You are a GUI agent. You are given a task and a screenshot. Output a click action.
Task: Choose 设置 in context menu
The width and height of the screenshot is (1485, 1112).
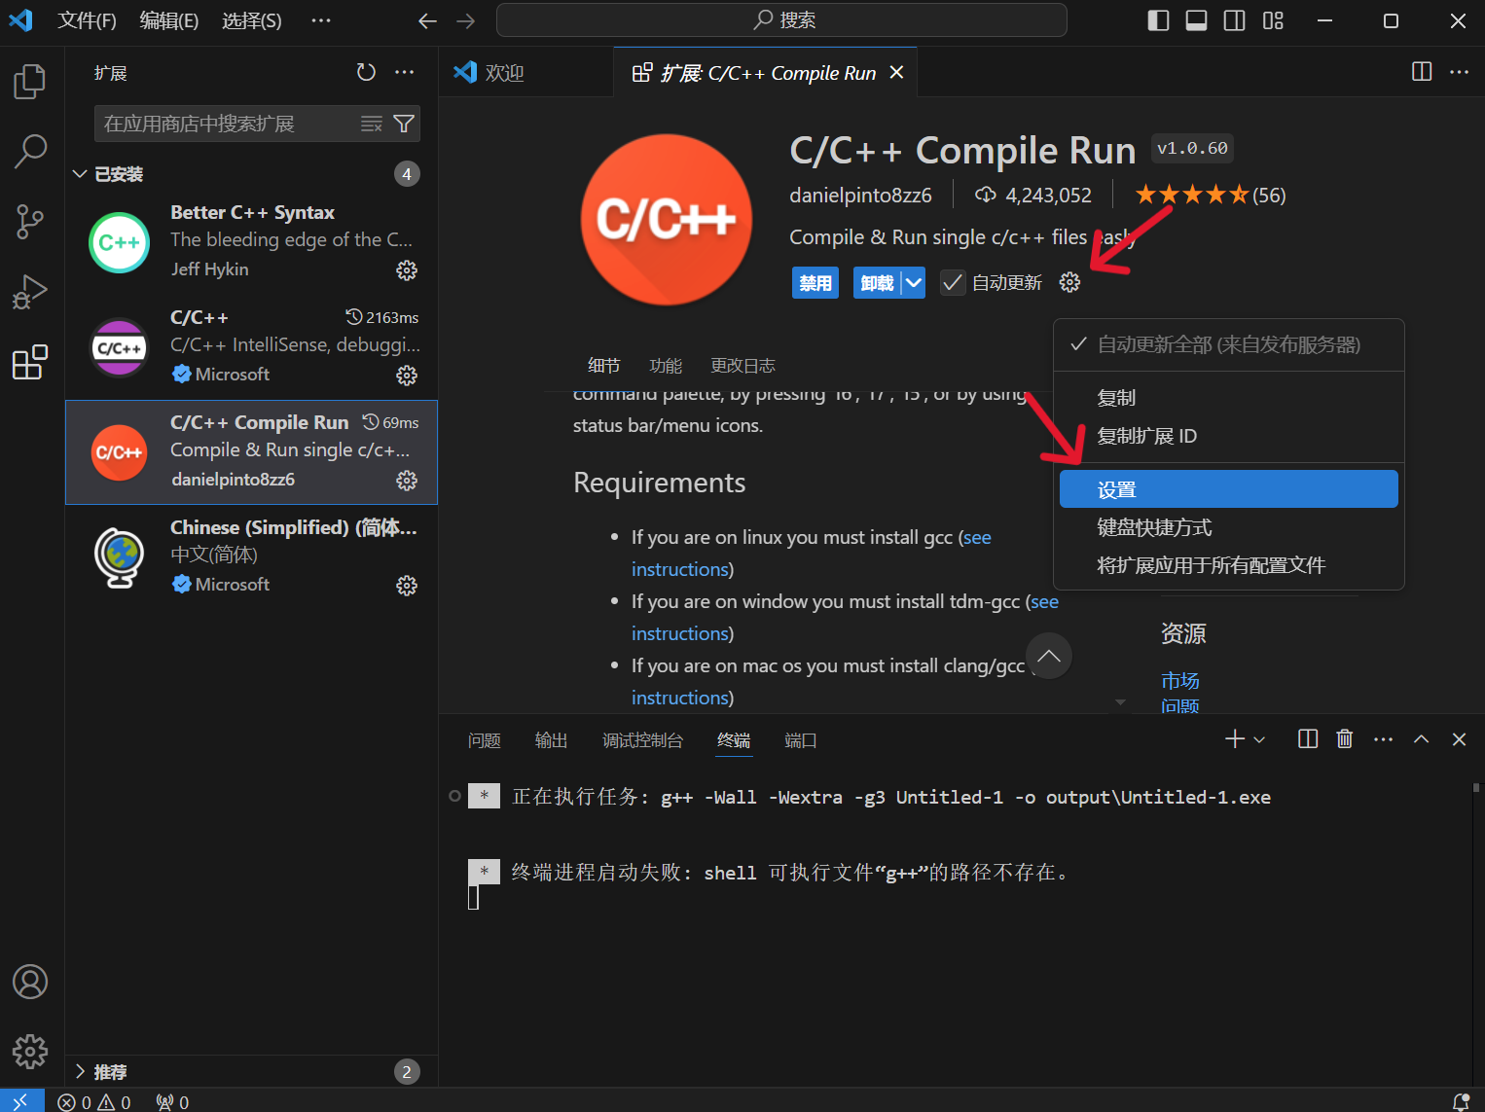tap(1228, 489)
